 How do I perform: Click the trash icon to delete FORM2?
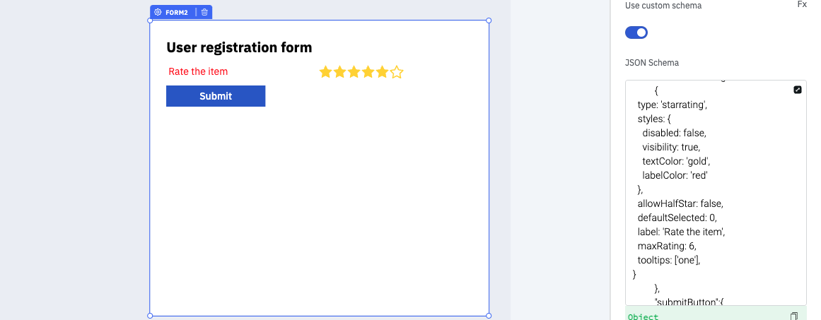coord(204,12)
